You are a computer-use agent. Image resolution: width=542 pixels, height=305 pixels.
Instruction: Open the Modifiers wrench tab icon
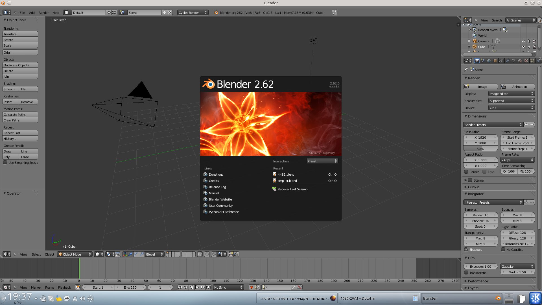click(508, 61)
